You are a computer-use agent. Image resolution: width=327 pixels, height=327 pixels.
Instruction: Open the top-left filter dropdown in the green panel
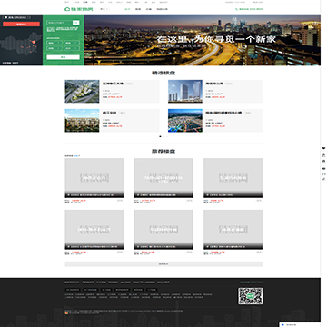pos(54,43)
